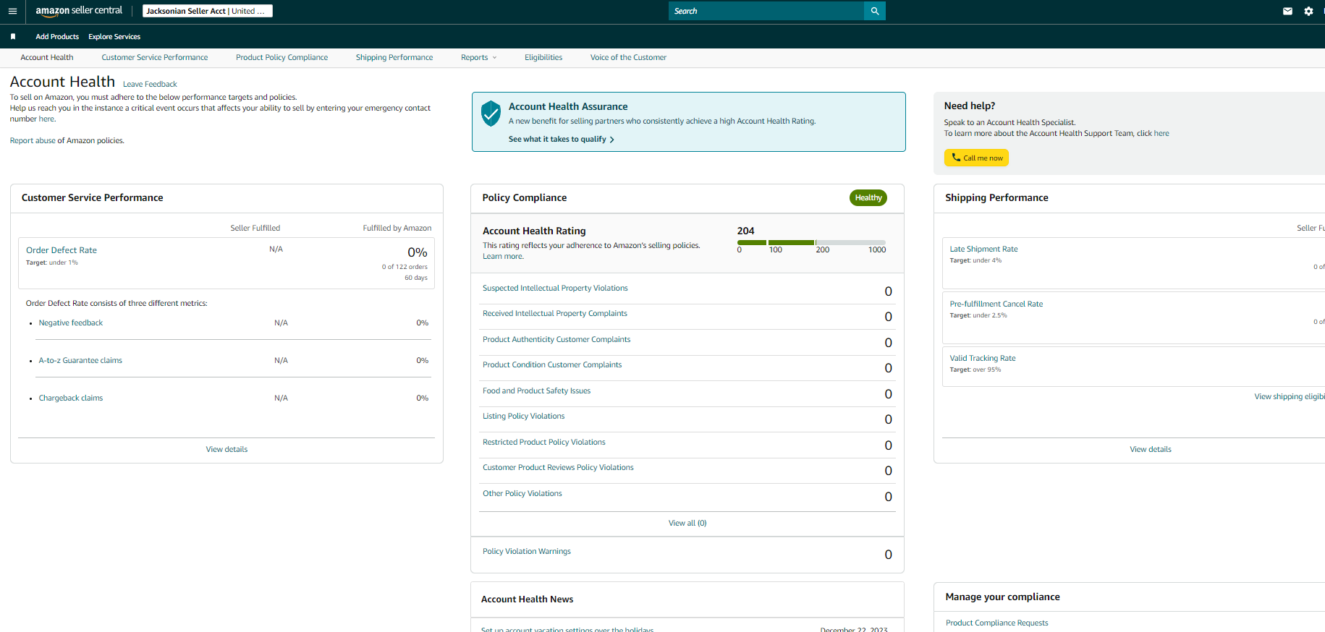
Task: Open the Negative feedback link
Action: [71, 323]
